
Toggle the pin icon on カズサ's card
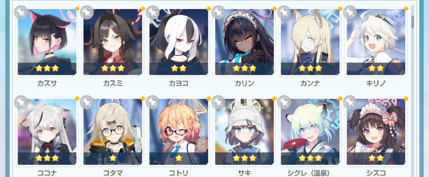(21, 13)
